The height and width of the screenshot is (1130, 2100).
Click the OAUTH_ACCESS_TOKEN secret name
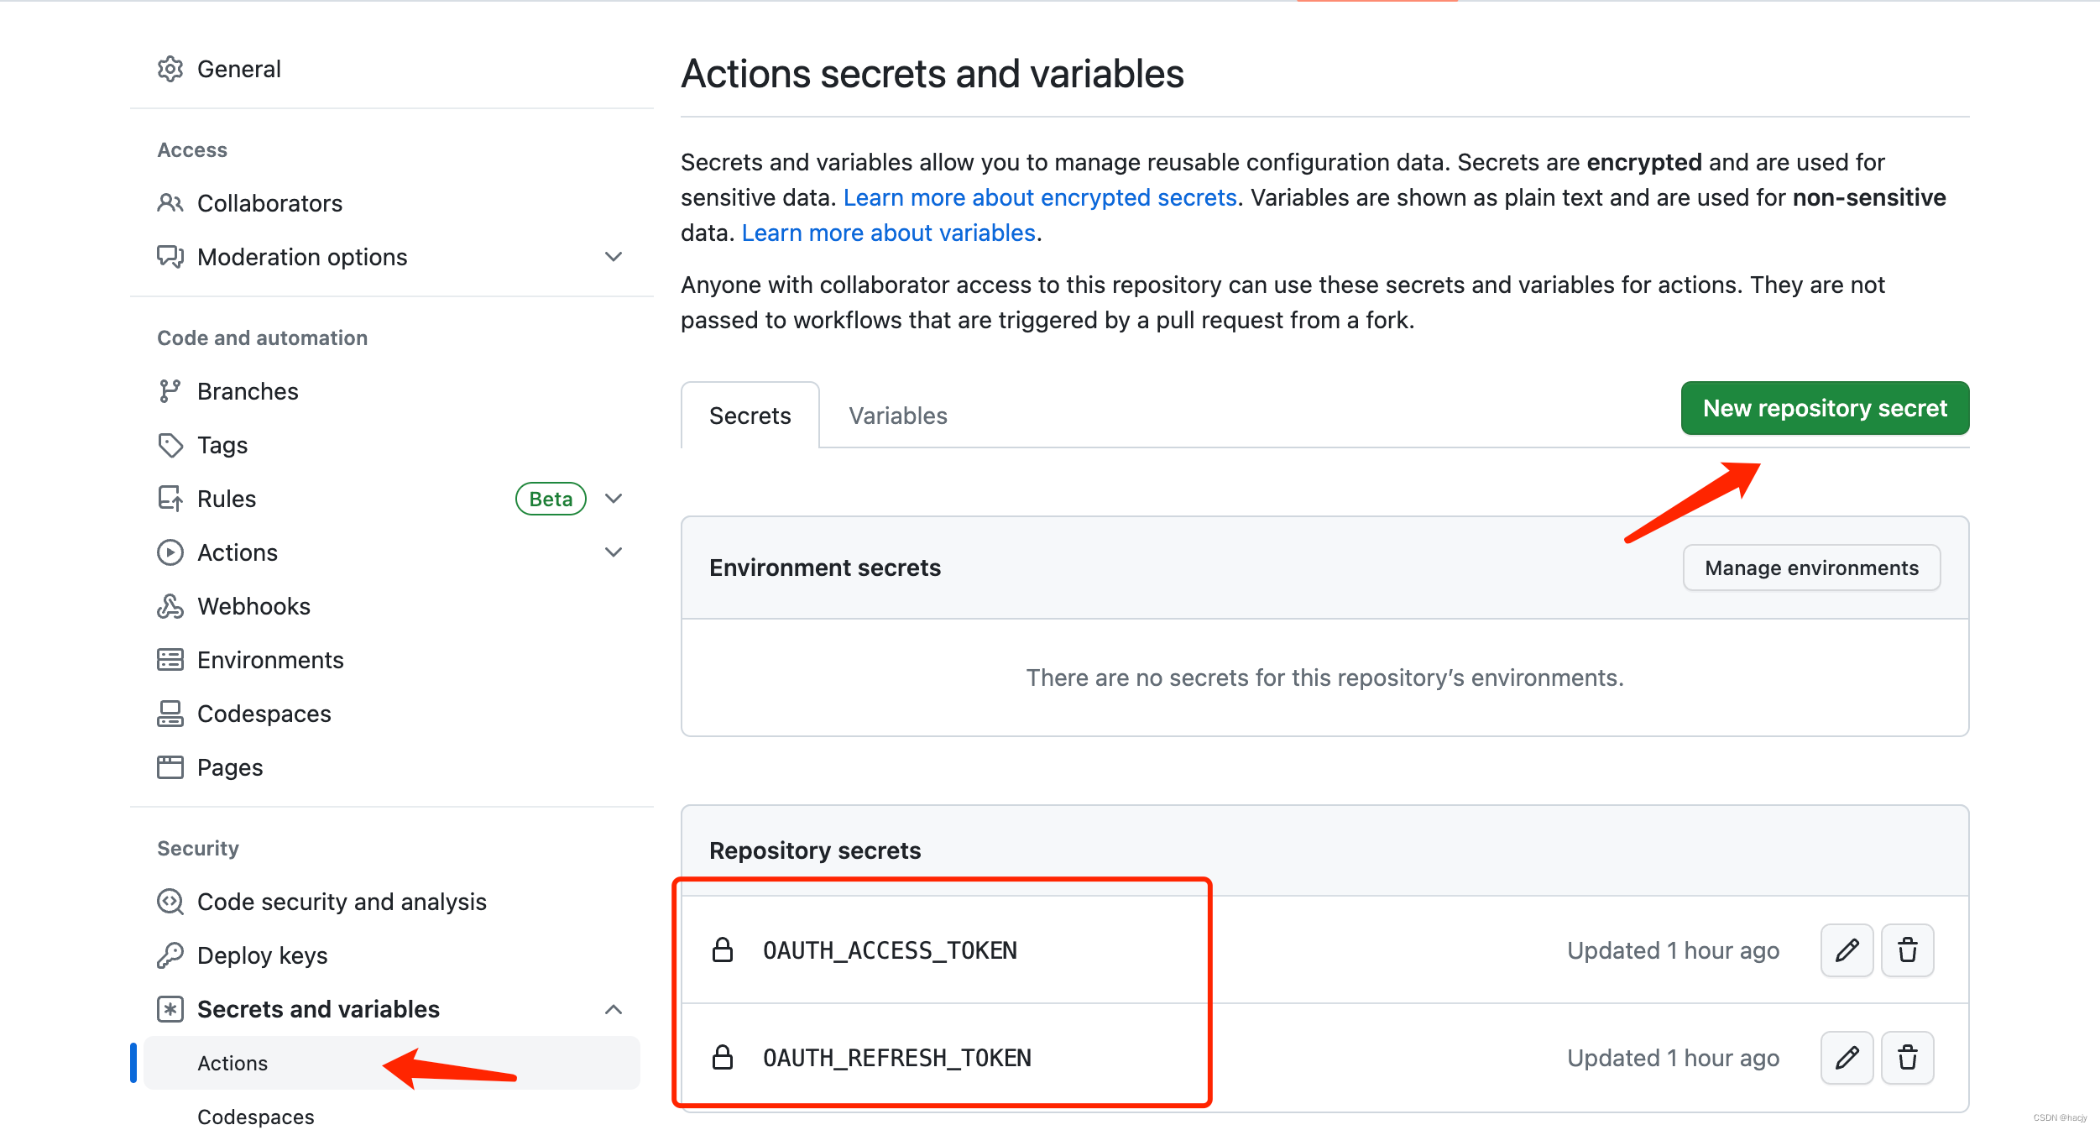pyautogui.click(x=890, y=950)
